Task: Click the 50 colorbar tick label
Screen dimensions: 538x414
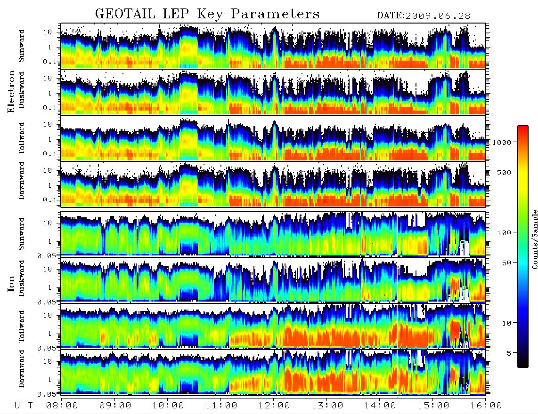Action: (506, 263)
